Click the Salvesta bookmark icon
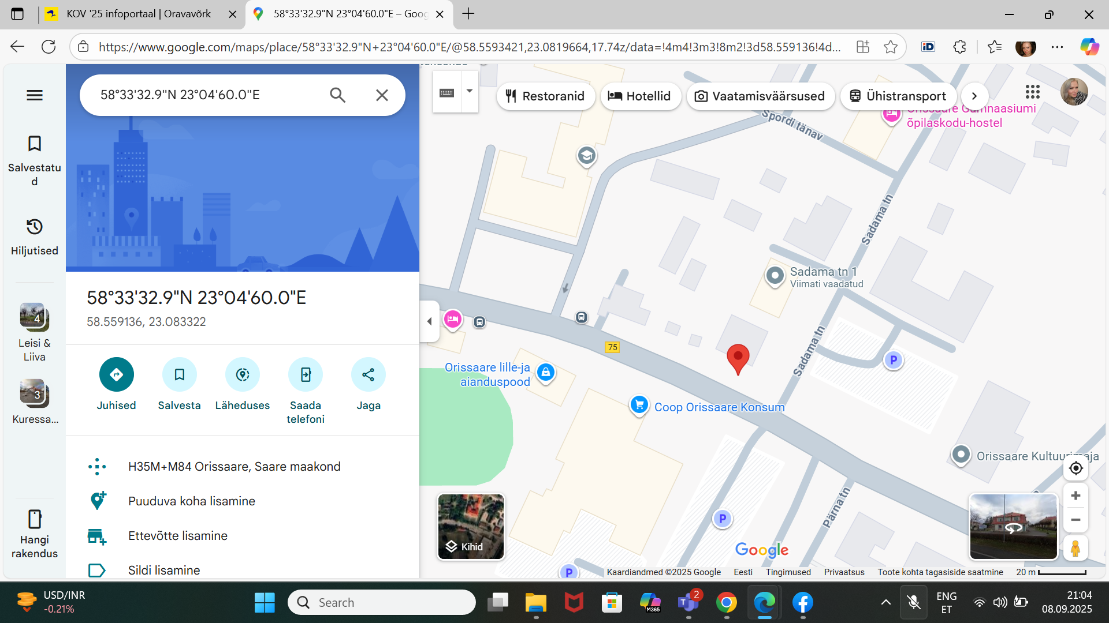 point(179,375)
